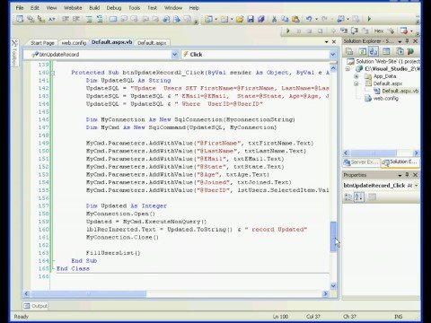431x323 pixels.
Task: Open the btnUpdateRecord object dropdown
Action: (175, 55)
